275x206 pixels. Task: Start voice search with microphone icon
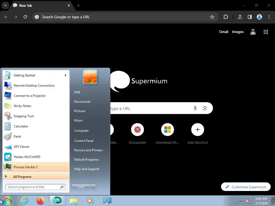coord(195,108)
